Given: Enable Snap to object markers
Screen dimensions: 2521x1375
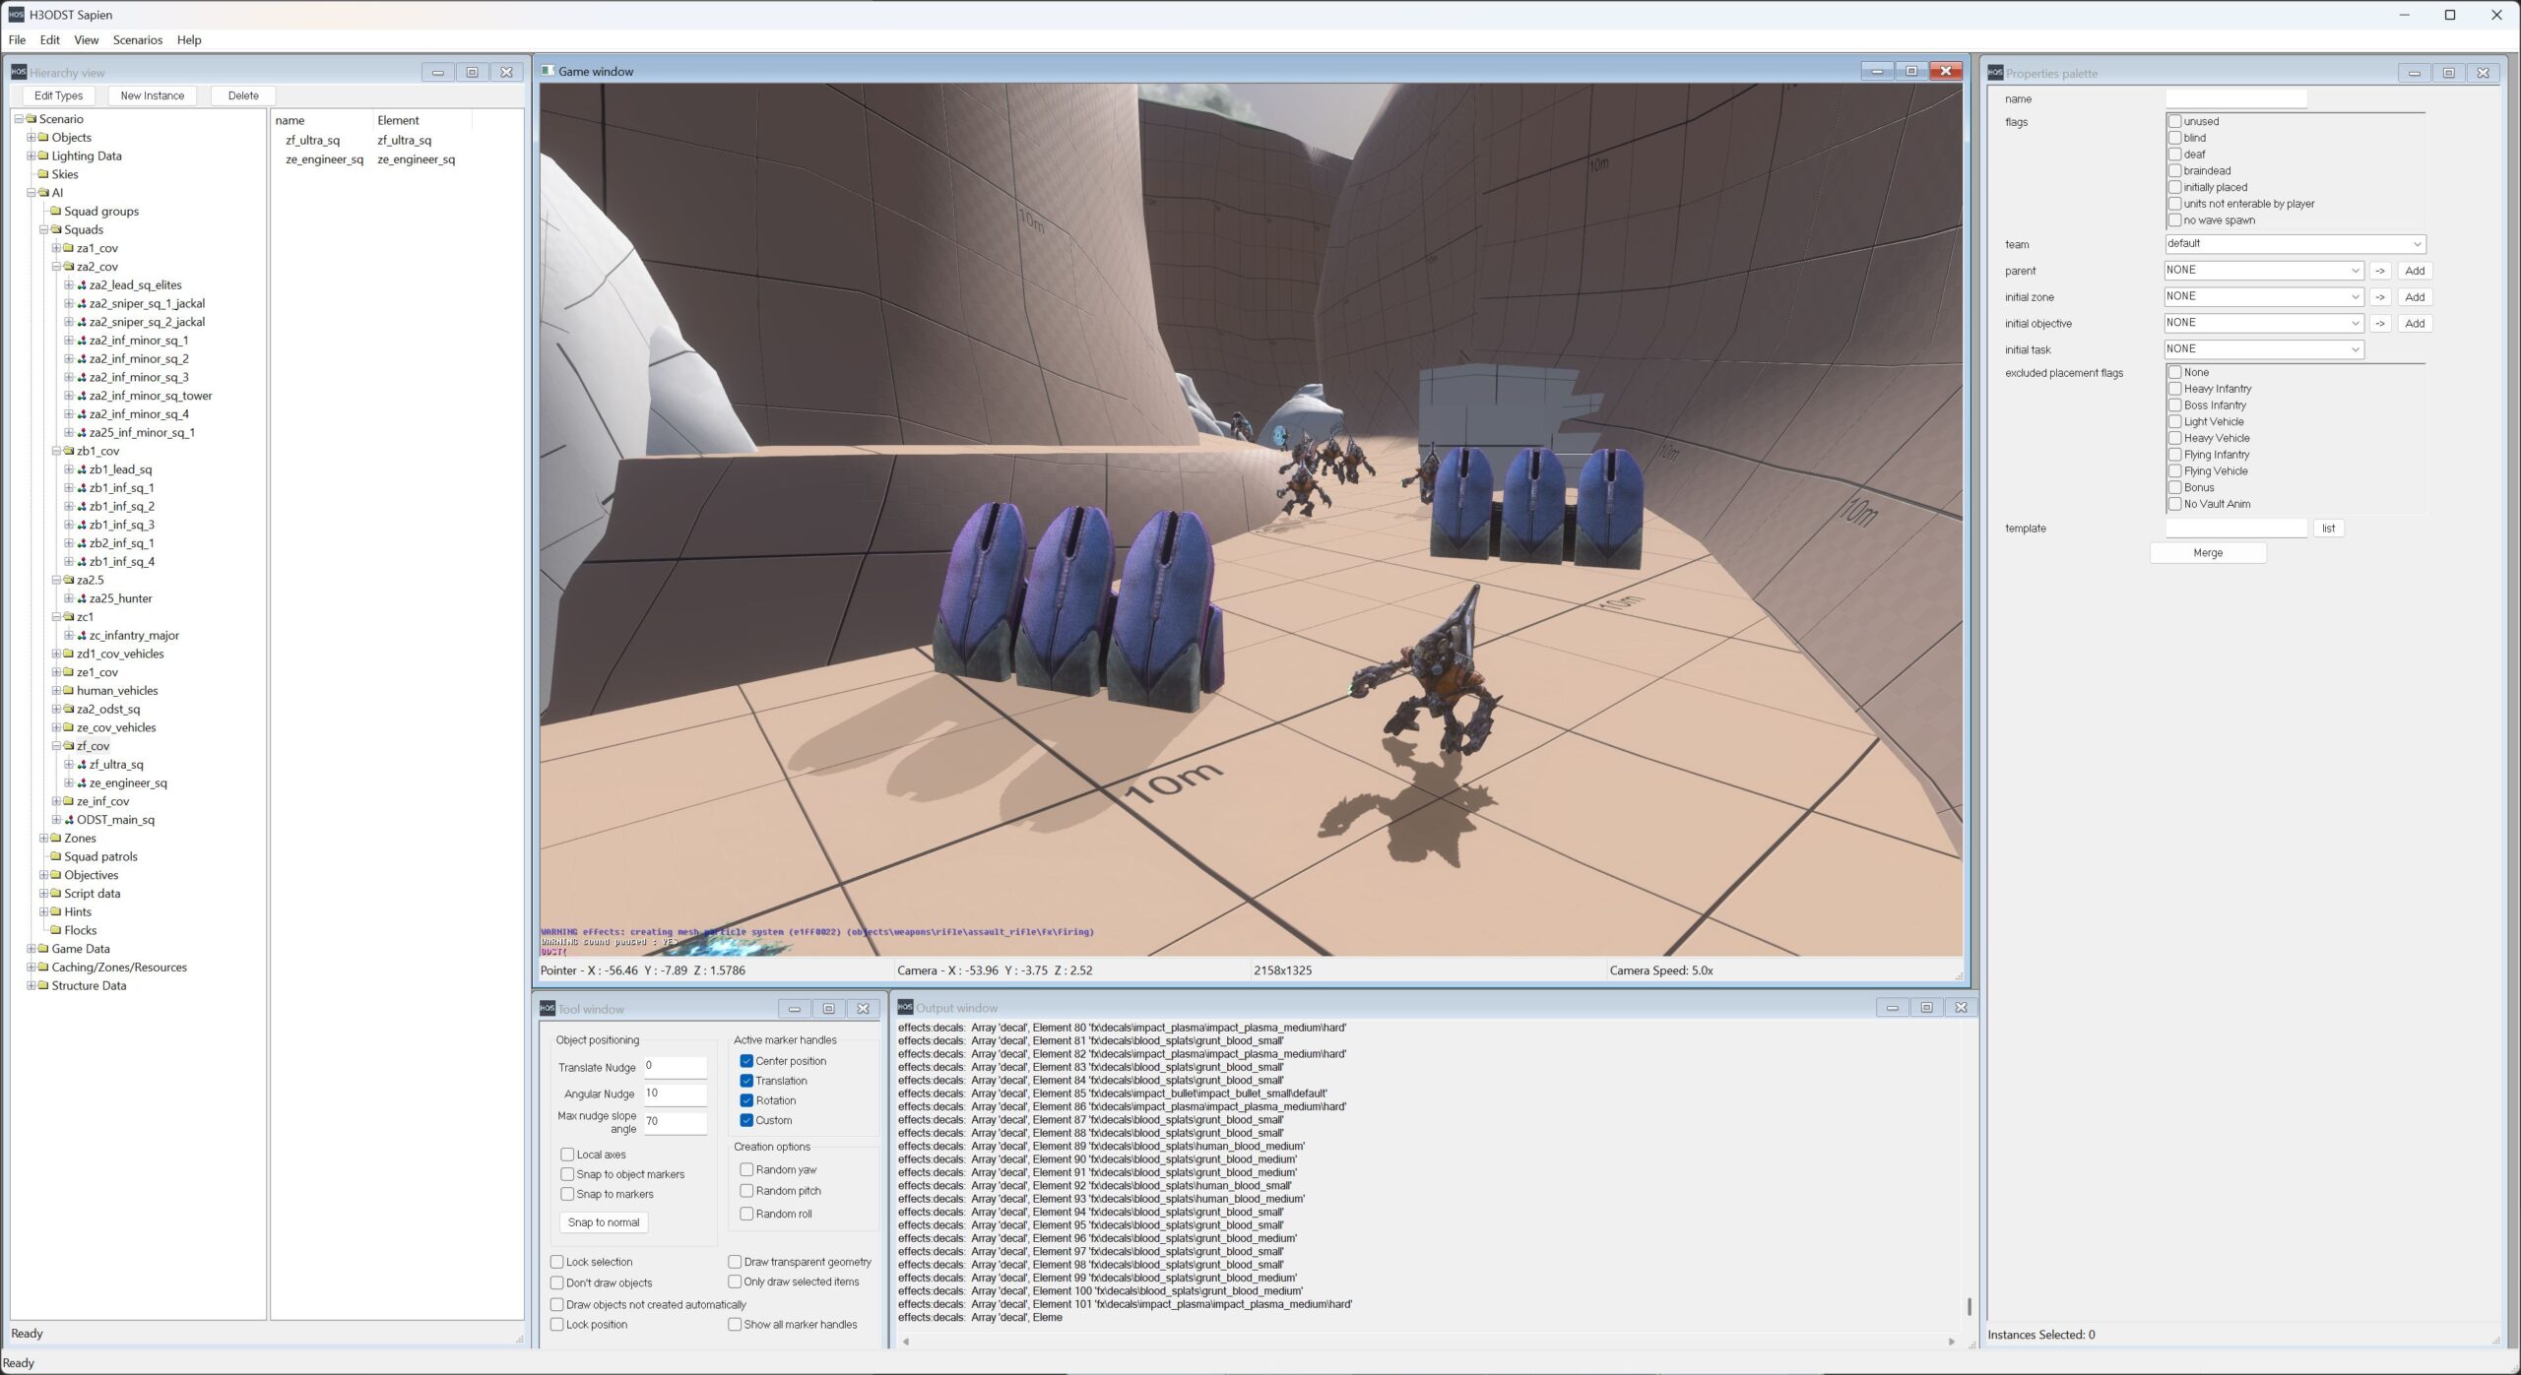Looking at the screenshot, I should (567, 1174).
